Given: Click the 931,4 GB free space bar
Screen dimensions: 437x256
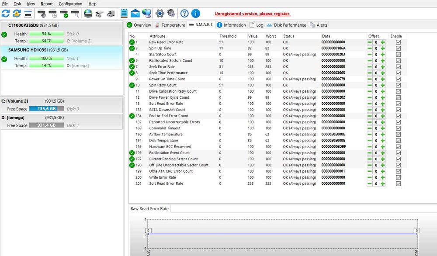Looking at the screenshot, I should pos(47,125).
